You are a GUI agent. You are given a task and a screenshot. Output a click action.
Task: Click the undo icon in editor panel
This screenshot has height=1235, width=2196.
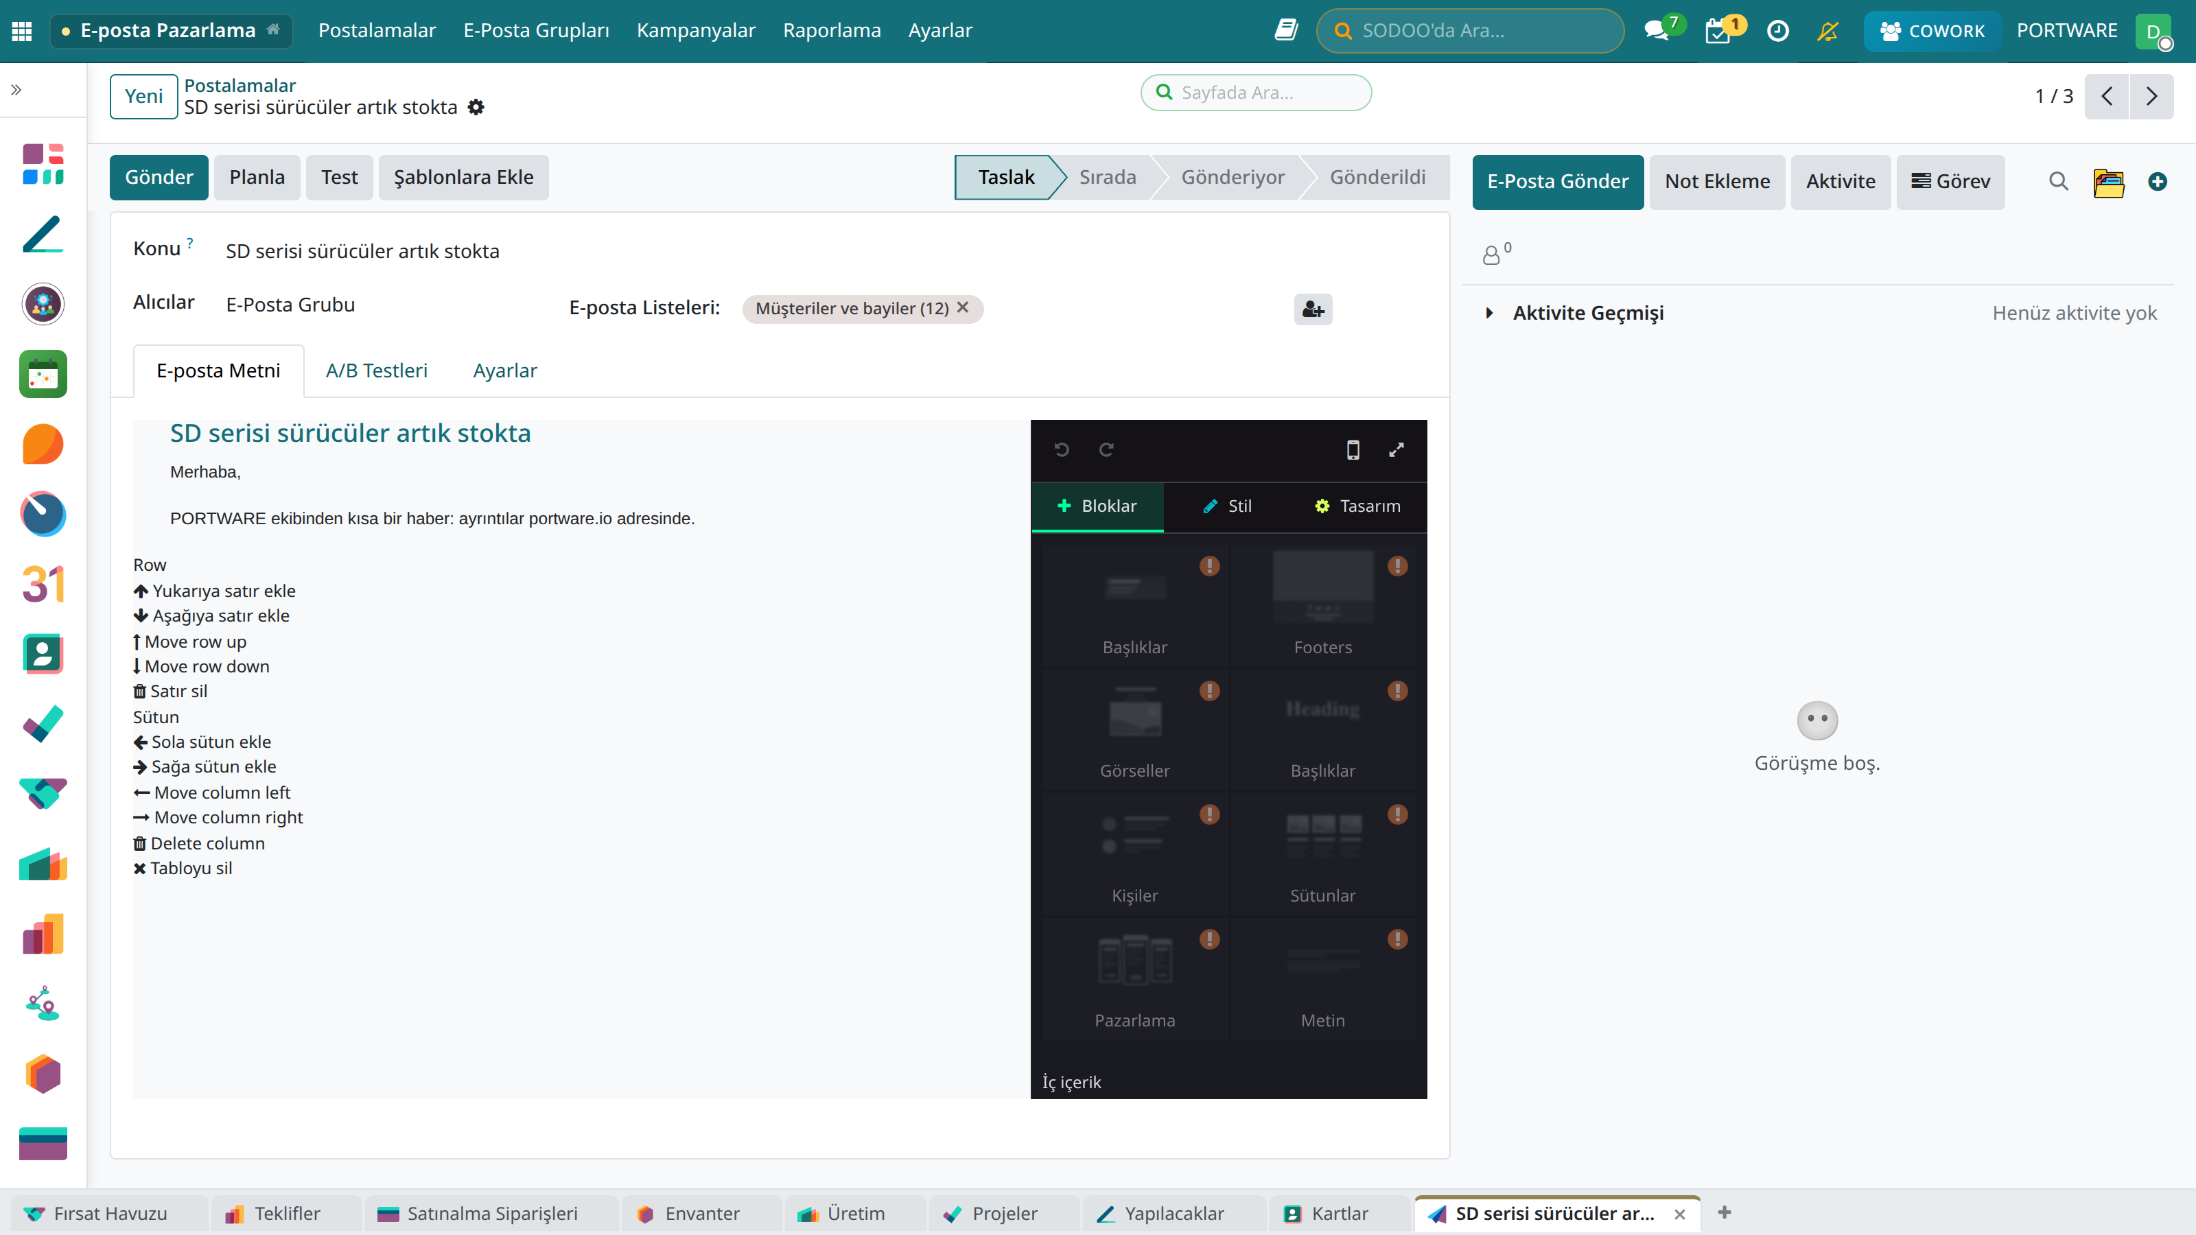[x=1062, y=450]
